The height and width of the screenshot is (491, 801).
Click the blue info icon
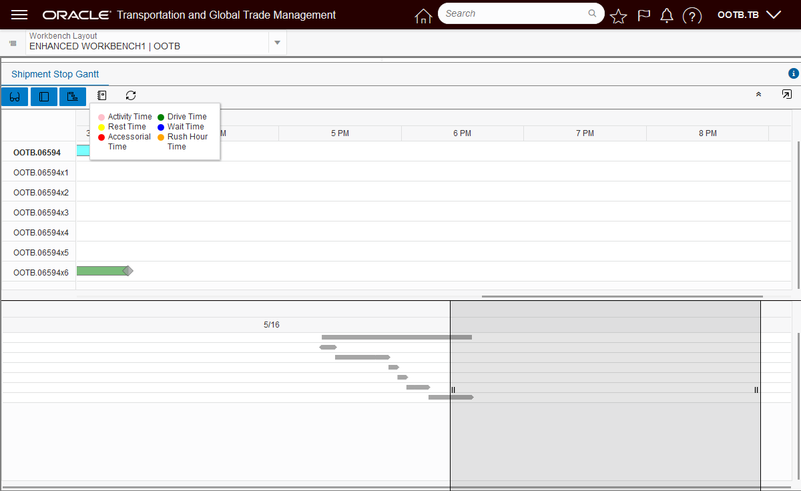point(793,74)
